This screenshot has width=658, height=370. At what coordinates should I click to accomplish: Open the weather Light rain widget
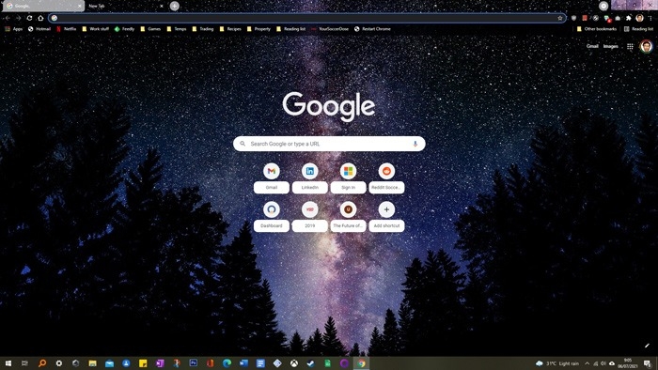(x=557, y=363)
